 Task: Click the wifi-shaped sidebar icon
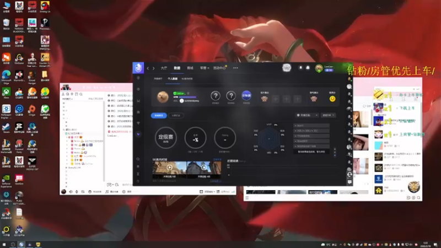tap(138, 123)
